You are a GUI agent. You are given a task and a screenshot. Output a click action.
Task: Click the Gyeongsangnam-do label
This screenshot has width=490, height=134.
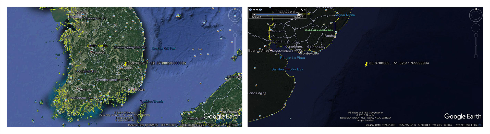pos(113,80)
